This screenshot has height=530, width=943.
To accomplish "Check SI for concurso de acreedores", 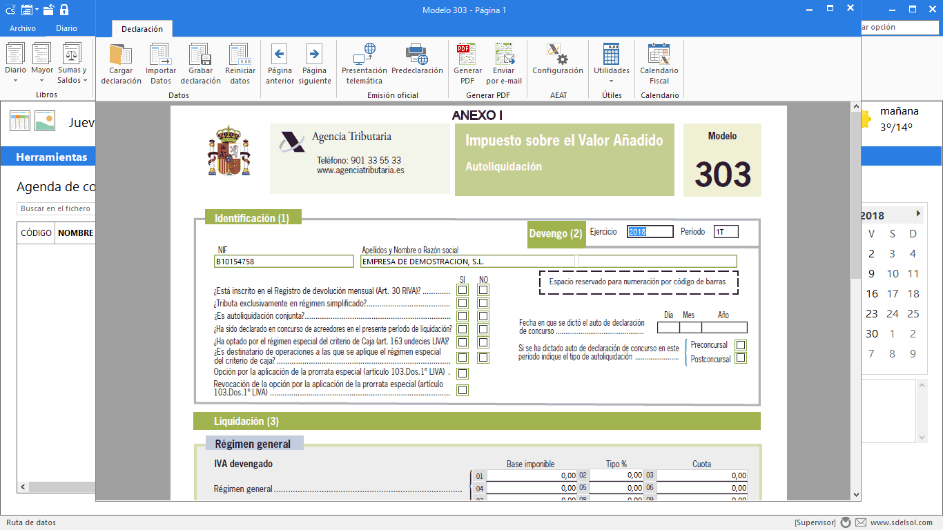I will point(463,329).
